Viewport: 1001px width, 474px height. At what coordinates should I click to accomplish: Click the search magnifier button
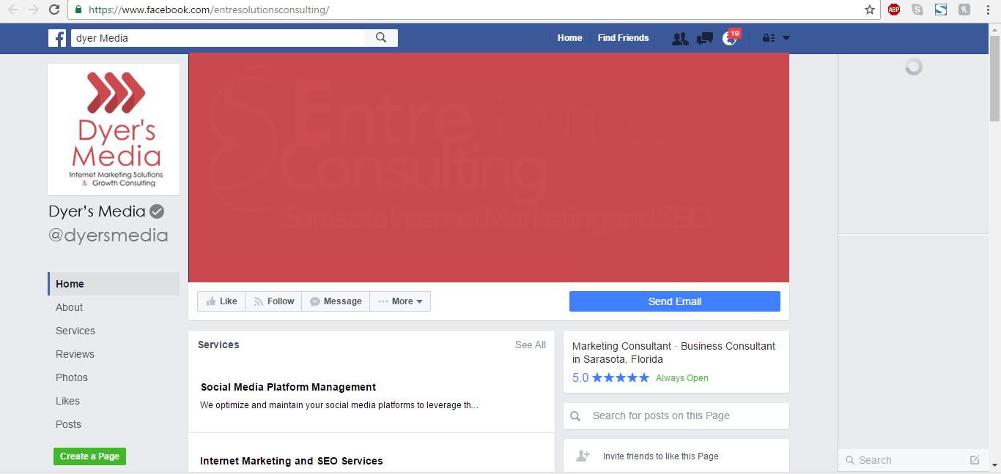(381, 38)
